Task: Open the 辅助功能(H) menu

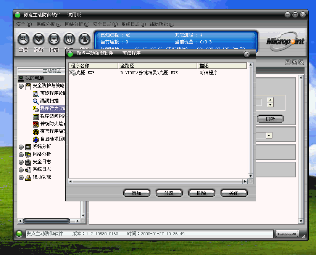Action: 162,24
